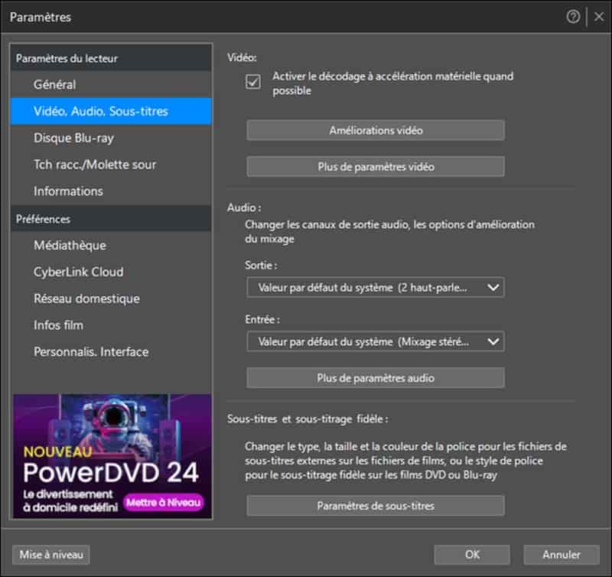The width and height of the screenshot is (612, 577).
Task: Click the help question mark icon
Action: 573,17
